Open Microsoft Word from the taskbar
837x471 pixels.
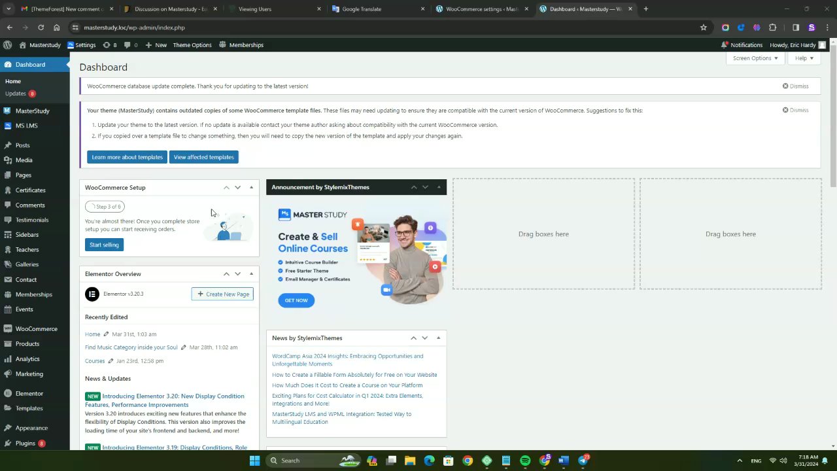(564, 461)
